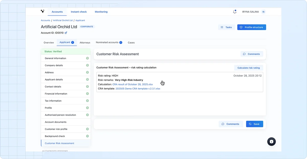
Task: Open the General information section
Action: (x=66, y=58)
